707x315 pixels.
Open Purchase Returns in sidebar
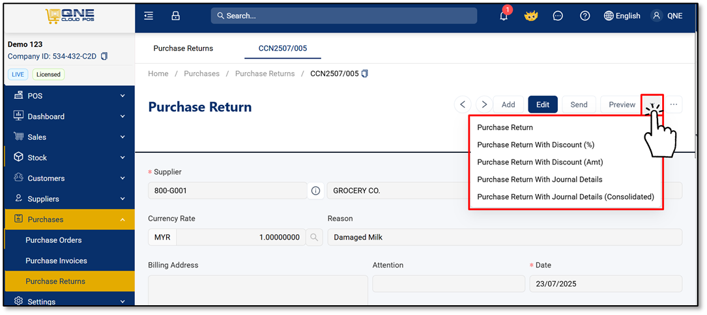click(x=70, y=281)
